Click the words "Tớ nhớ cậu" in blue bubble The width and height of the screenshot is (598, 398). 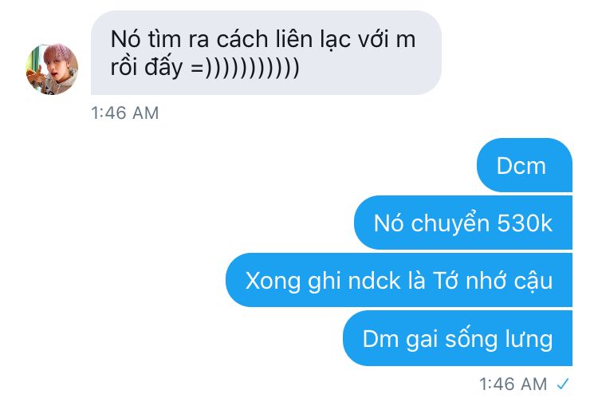point(493,282)
